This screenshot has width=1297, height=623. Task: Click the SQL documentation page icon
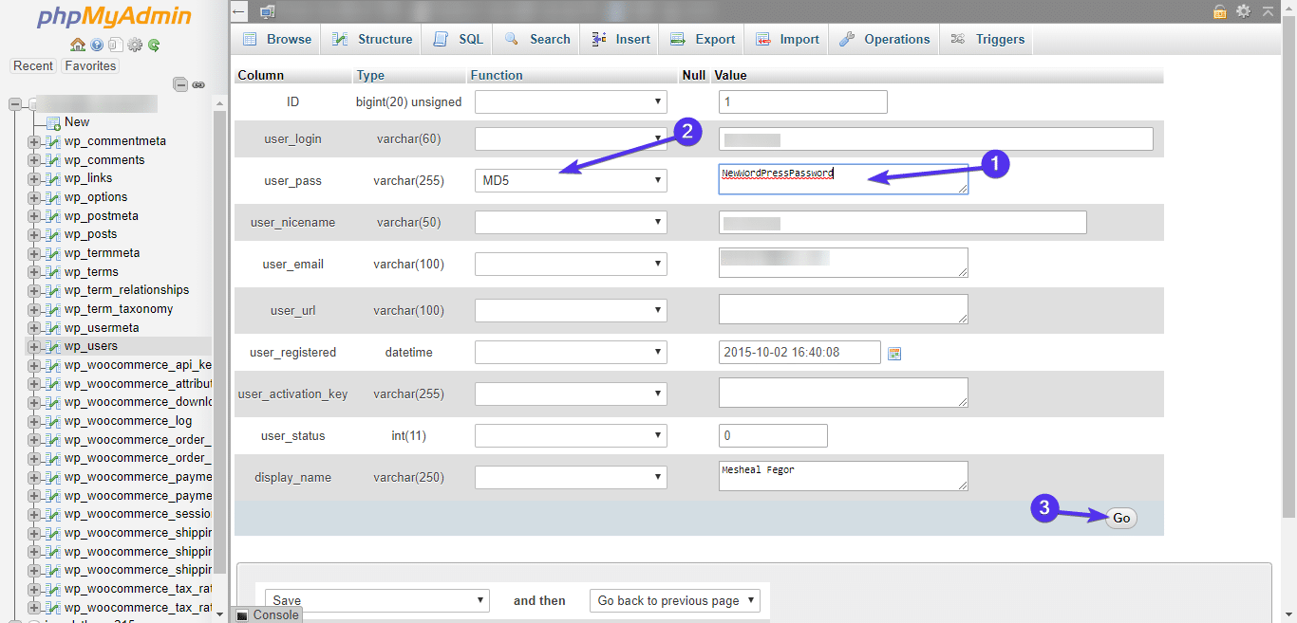tap(116, 45)
